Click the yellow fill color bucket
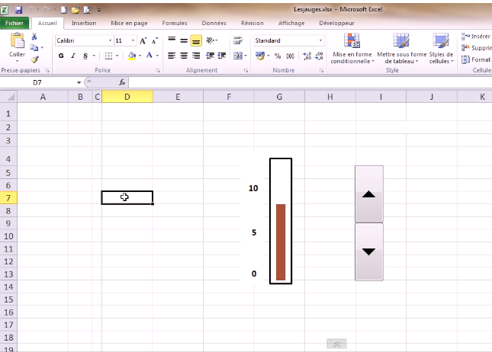492x352 pixels. (132, 56)
